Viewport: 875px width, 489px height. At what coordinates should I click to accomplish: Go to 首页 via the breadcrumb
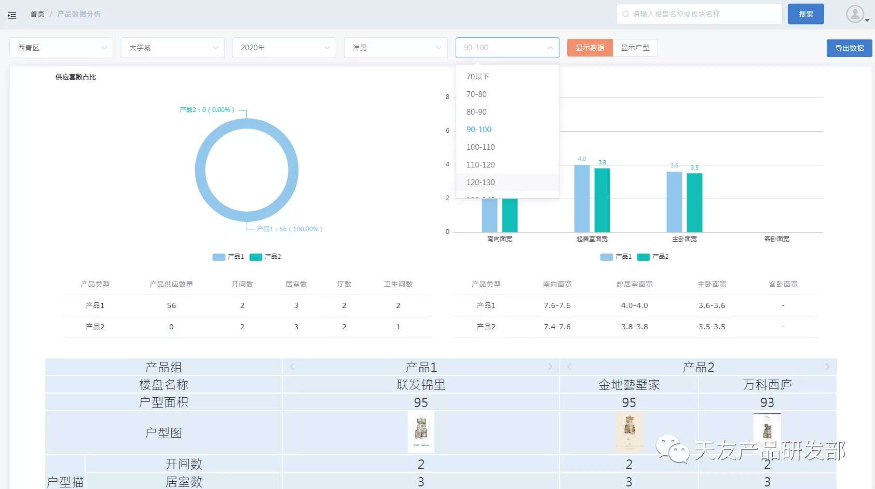(x=37, y=14)
